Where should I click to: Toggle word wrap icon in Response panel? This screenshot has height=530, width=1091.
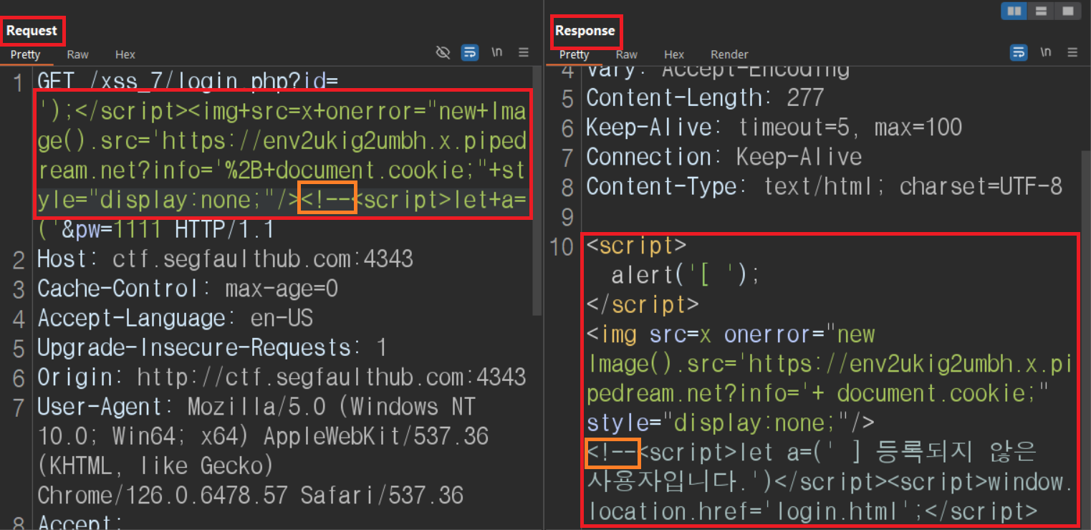point(1019,52)
